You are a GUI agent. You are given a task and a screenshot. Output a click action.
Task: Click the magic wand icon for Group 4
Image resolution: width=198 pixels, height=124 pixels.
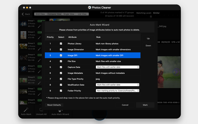tap(39, 60)
